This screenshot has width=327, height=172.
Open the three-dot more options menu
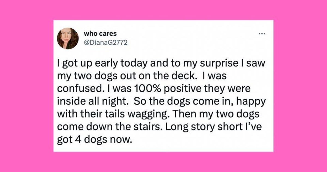[x=262, y=35]
